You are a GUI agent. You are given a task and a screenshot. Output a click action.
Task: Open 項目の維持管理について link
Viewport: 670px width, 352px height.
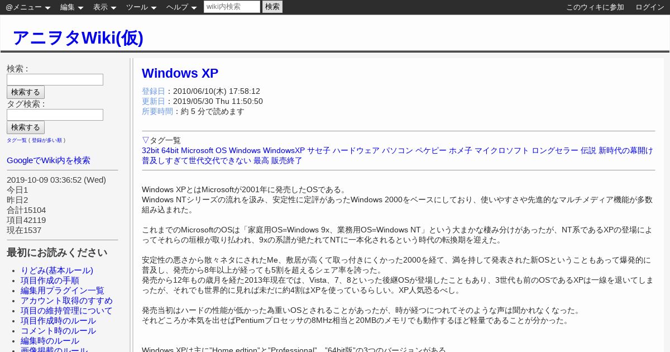tap(66, 311)
